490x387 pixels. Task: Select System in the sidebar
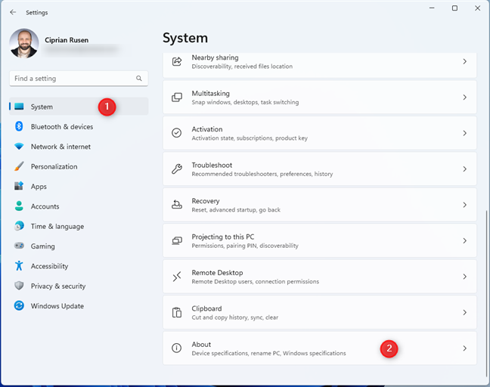[x=79, y=107]
